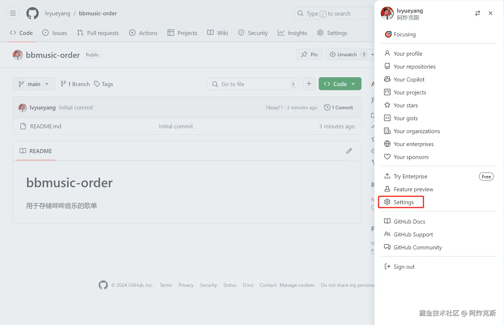Switch to the Projects tab

pyautogui.click(x=182, y=33)
